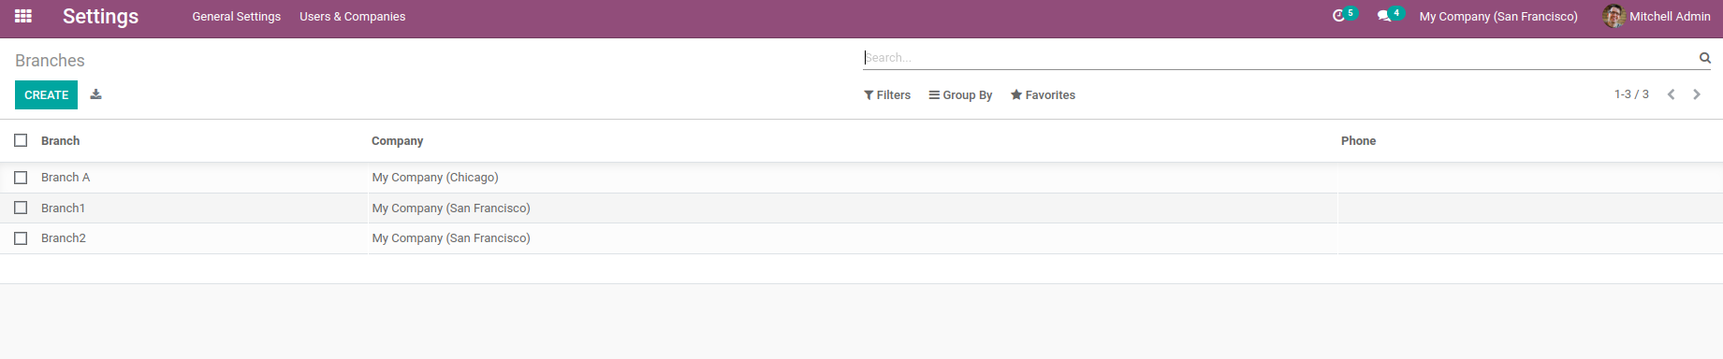Open the activities clock icon

1338,16
